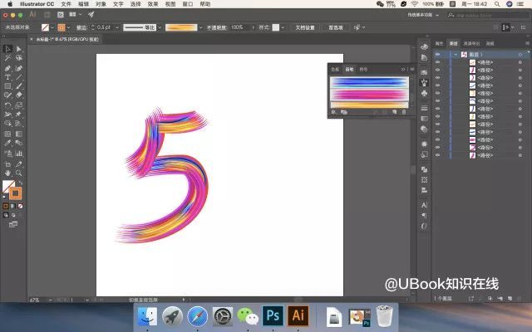Select the Rotate tool
532x332 pixels.
[x=7, y=105]
